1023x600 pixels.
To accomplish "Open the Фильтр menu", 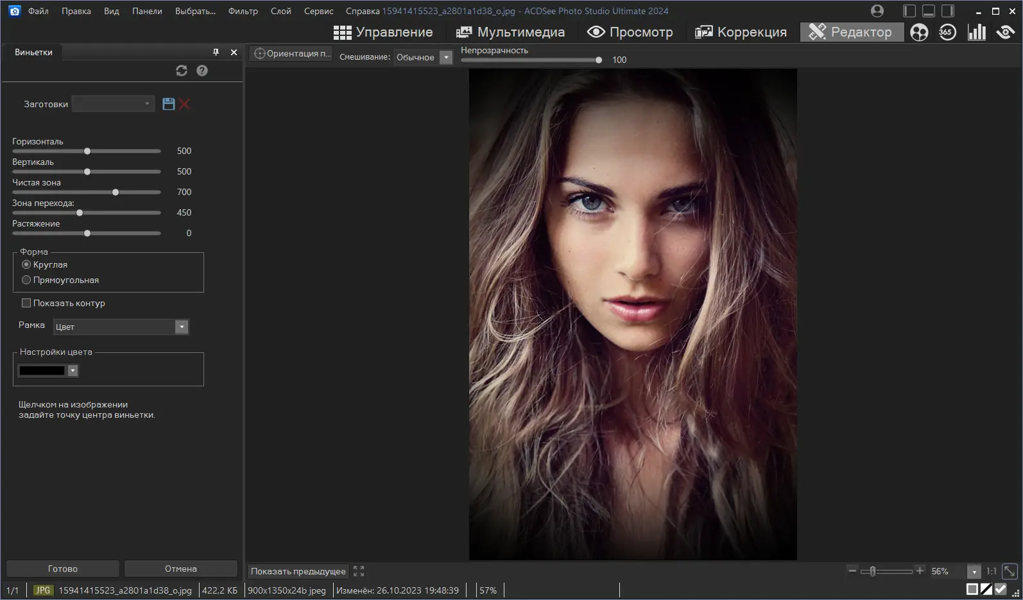I will point(243,11).
